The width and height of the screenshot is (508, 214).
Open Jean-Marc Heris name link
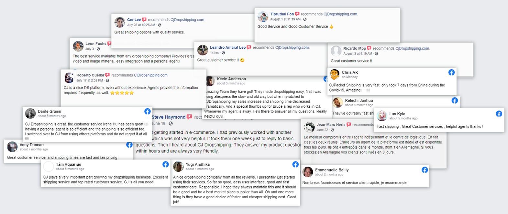click(331, 125)
